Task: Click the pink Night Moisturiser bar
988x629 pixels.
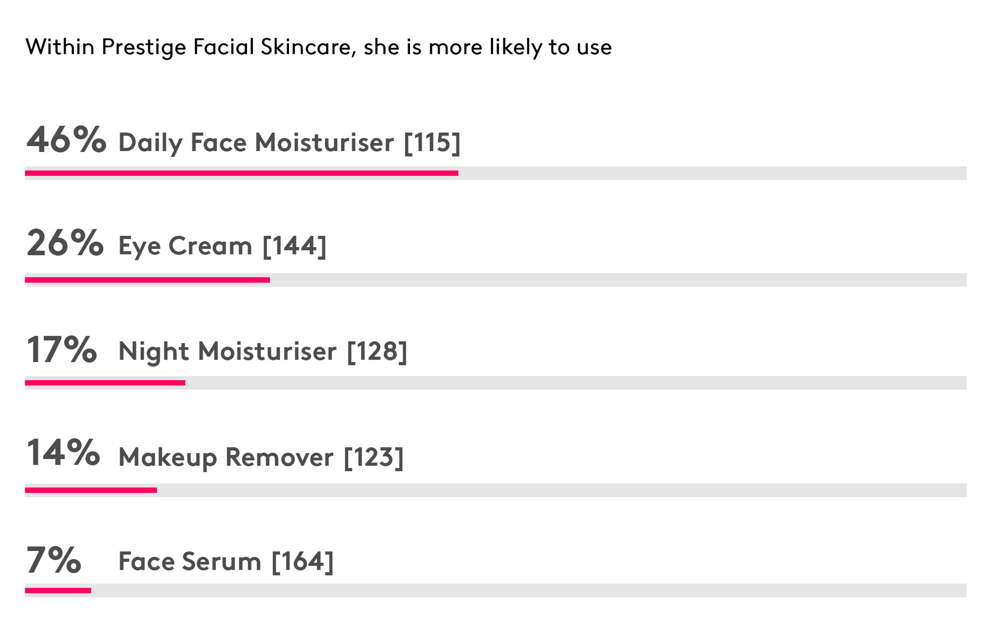Action: [x=105, y=383]
